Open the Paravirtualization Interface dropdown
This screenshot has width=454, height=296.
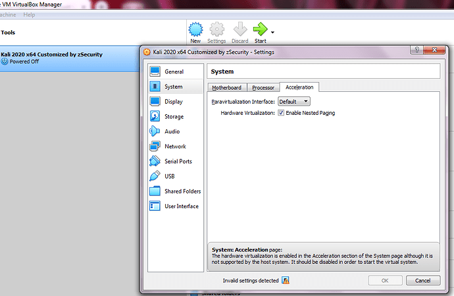pyautogui.click(x=293, y=102)
